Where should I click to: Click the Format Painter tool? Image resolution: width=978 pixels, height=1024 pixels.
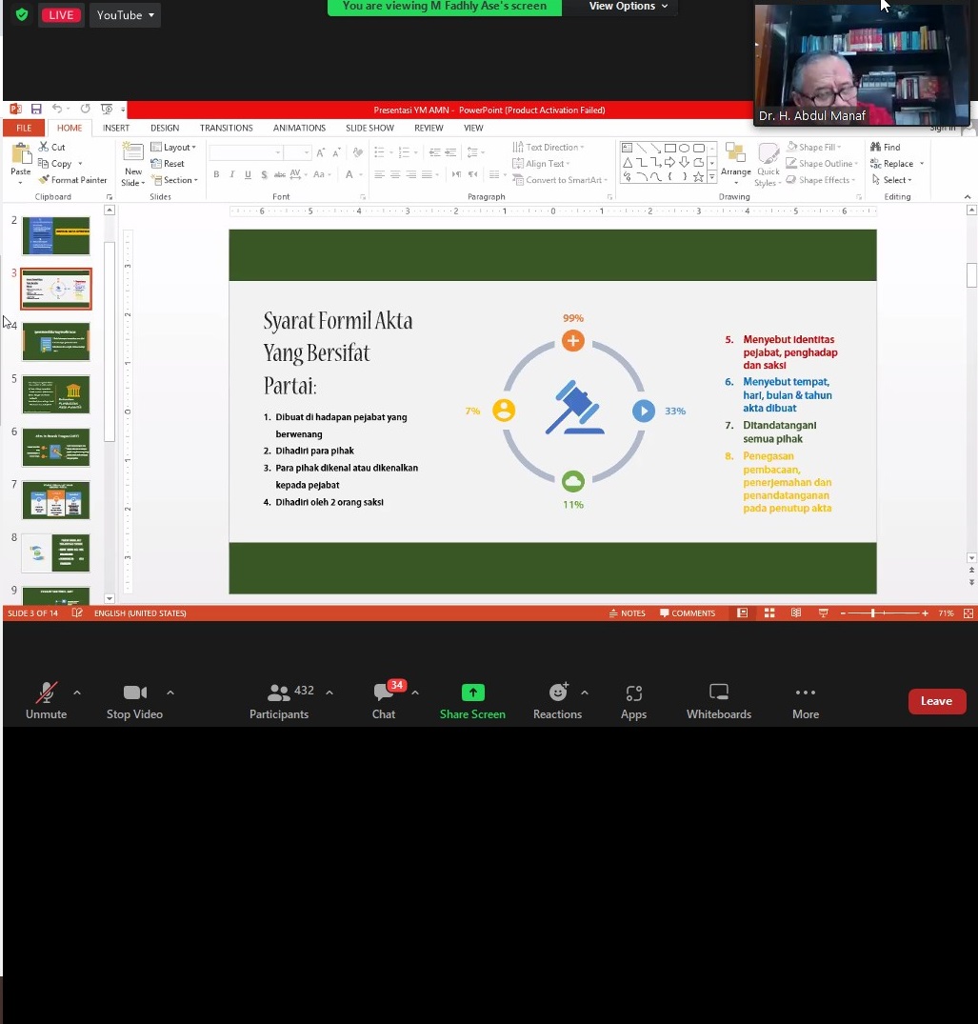(x=72, y=180)
